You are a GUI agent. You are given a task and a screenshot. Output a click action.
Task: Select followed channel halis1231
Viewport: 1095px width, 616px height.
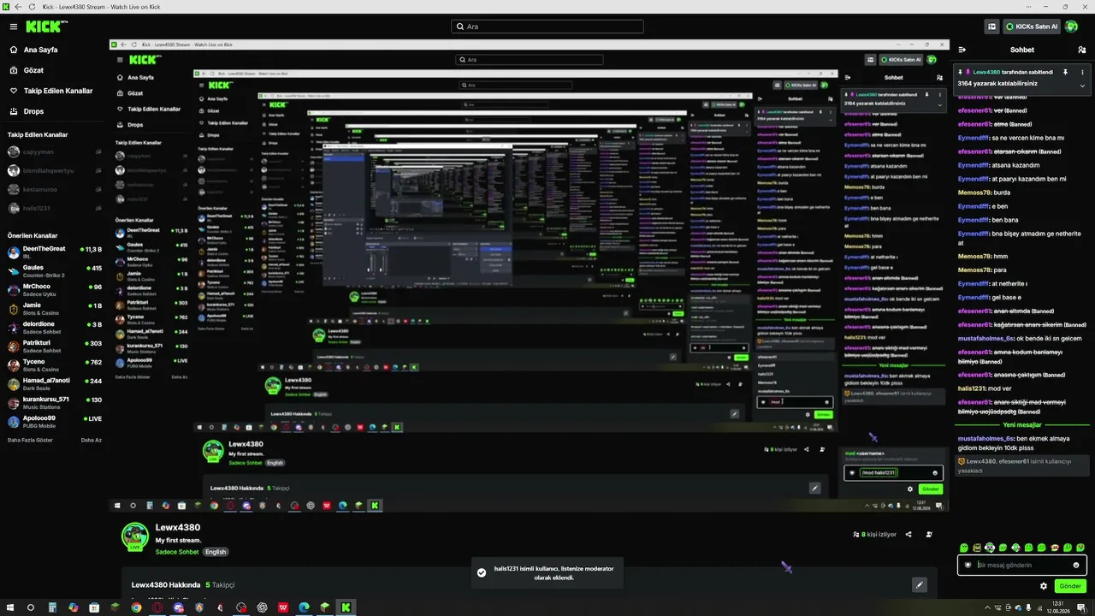[55, 208]
